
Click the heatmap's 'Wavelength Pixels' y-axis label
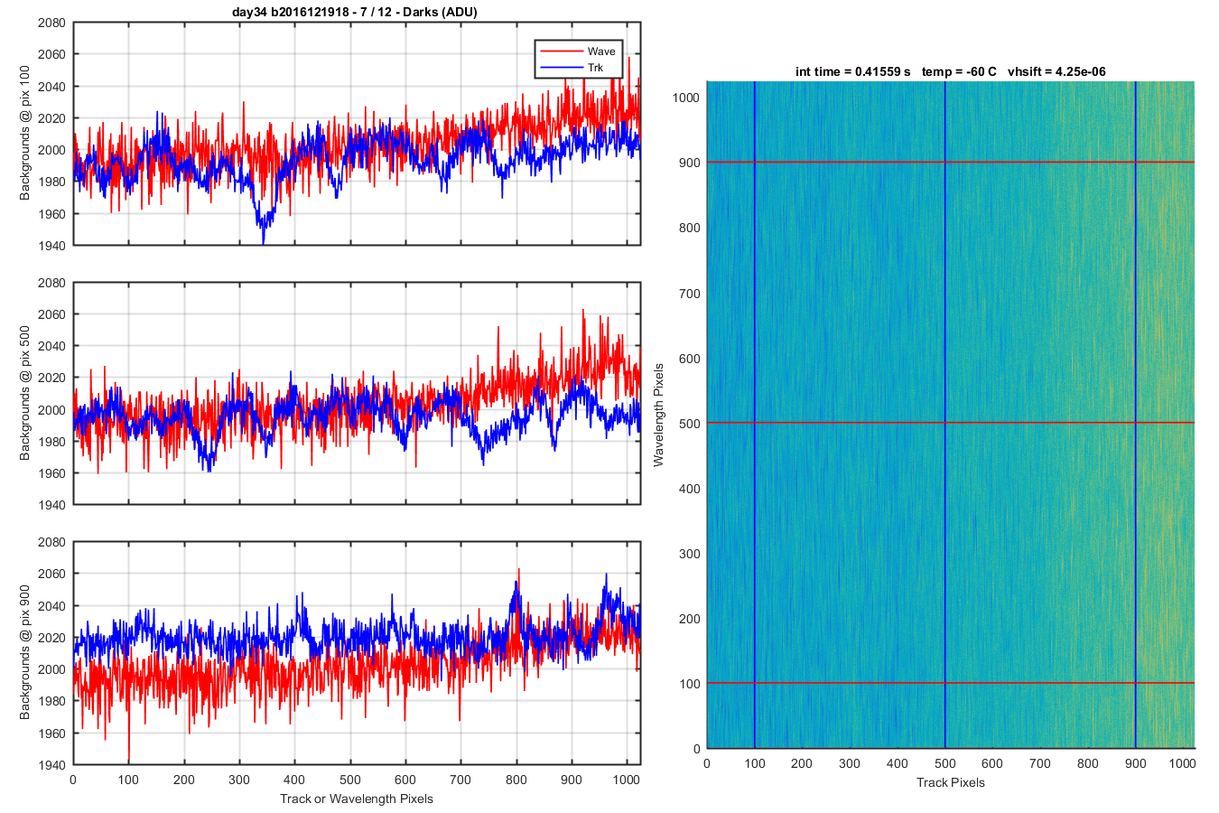[x=658, y=415]
